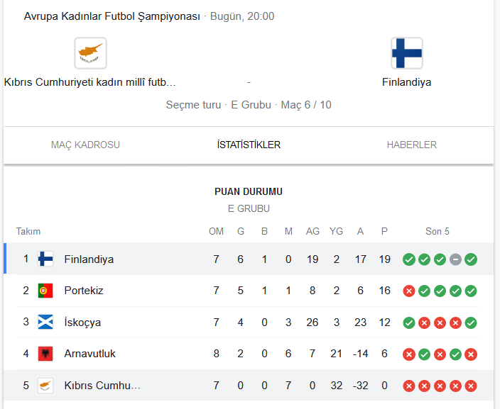This screenshot has width=500, height=409.
Task: Click the Finland flag icon in standings row
Action: pyautogui.click(x=45, y=259)
